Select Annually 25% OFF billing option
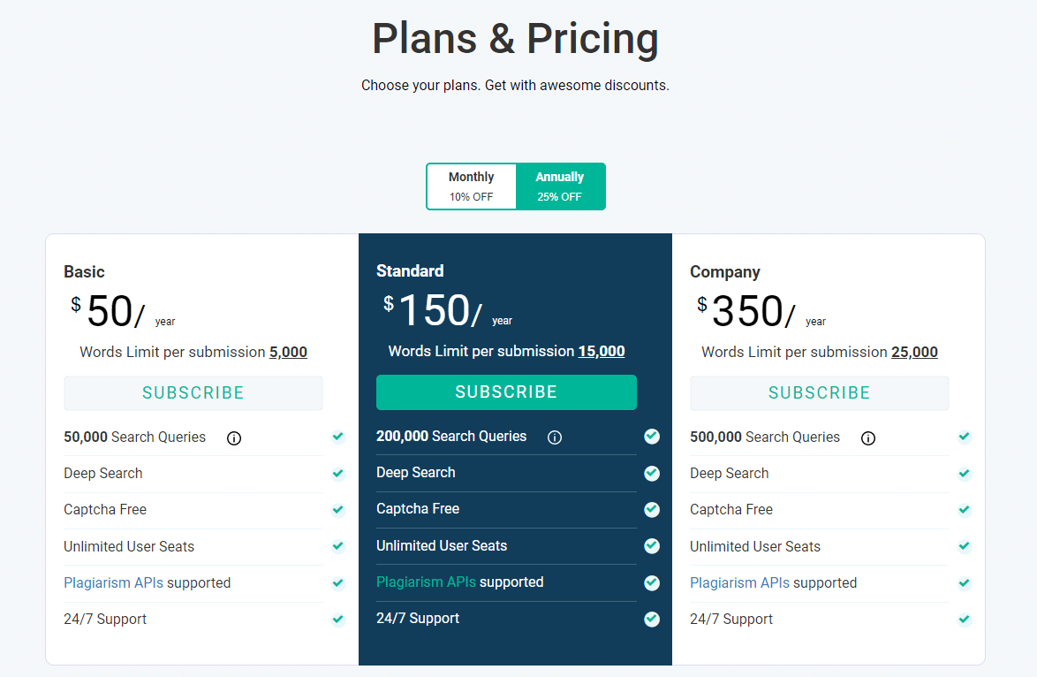The image size is (1037, 677). point(560,186)
